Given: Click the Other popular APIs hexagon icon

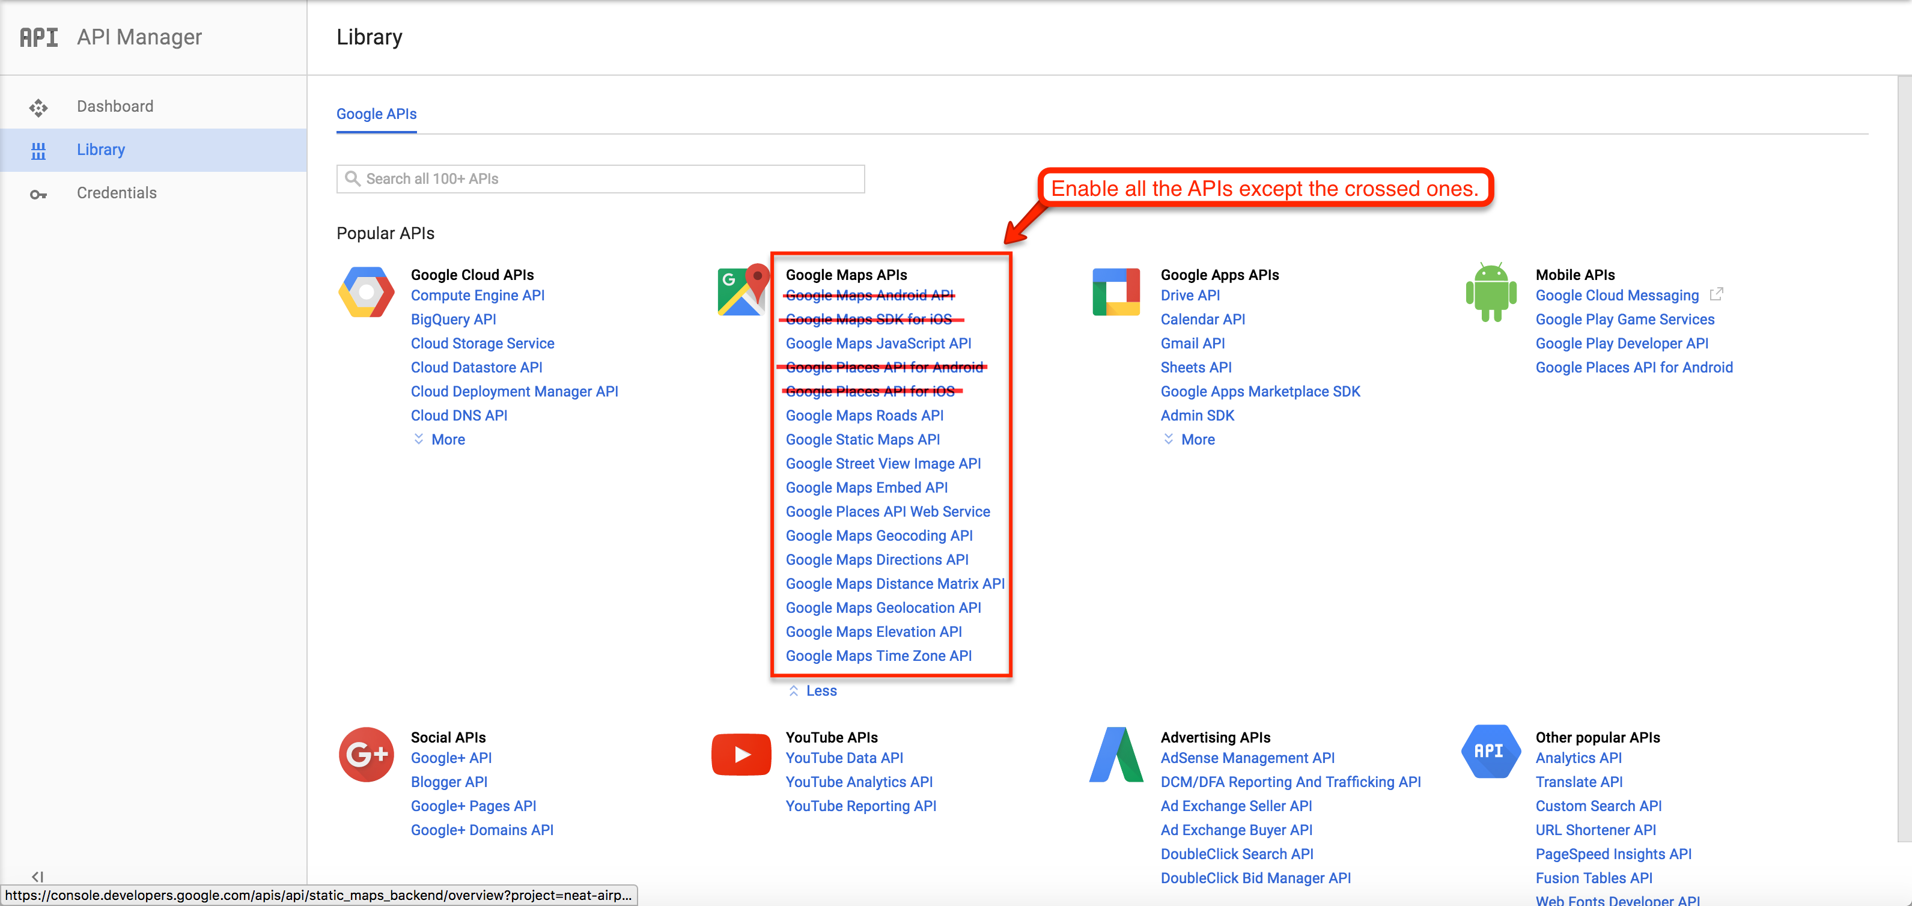Looking at the screenshot, I should tap(1491, 751).
